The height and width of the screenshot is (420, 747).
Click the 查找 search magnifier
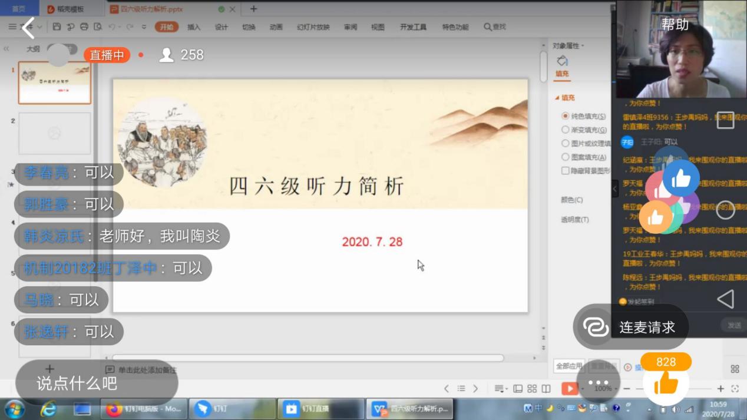point(495,27)
